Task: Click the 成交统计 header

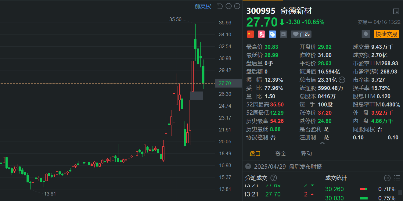Action: click(x=336, y=178)
